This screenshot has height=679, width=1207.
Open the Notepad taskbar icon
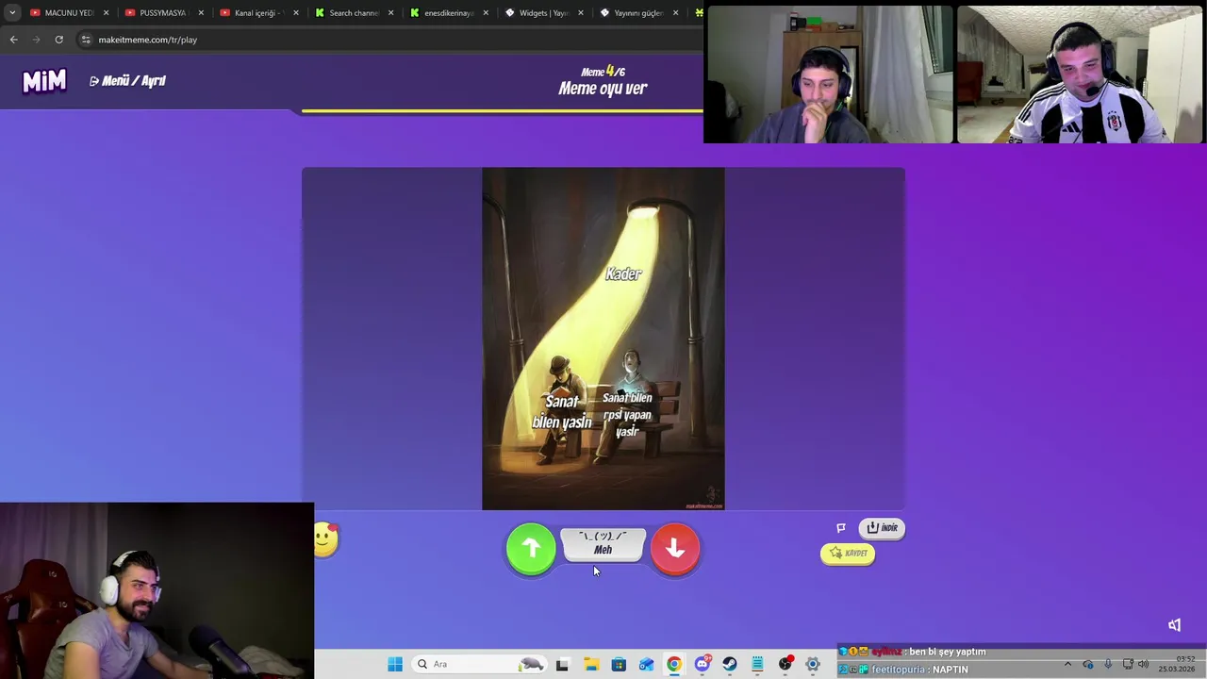click(x=757, y=664)
